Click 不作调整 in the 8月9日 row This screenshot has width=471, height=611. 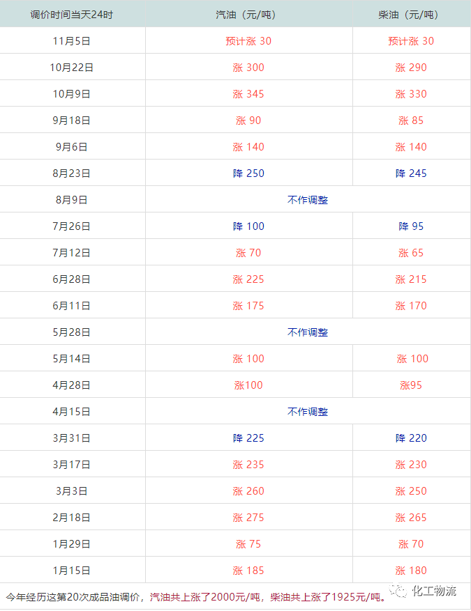coord(308,200)
